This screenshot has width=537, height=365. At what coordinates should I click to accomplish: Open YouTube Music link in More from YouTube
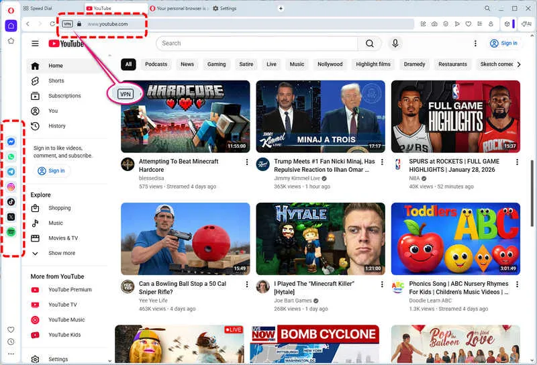click(66, 320)
